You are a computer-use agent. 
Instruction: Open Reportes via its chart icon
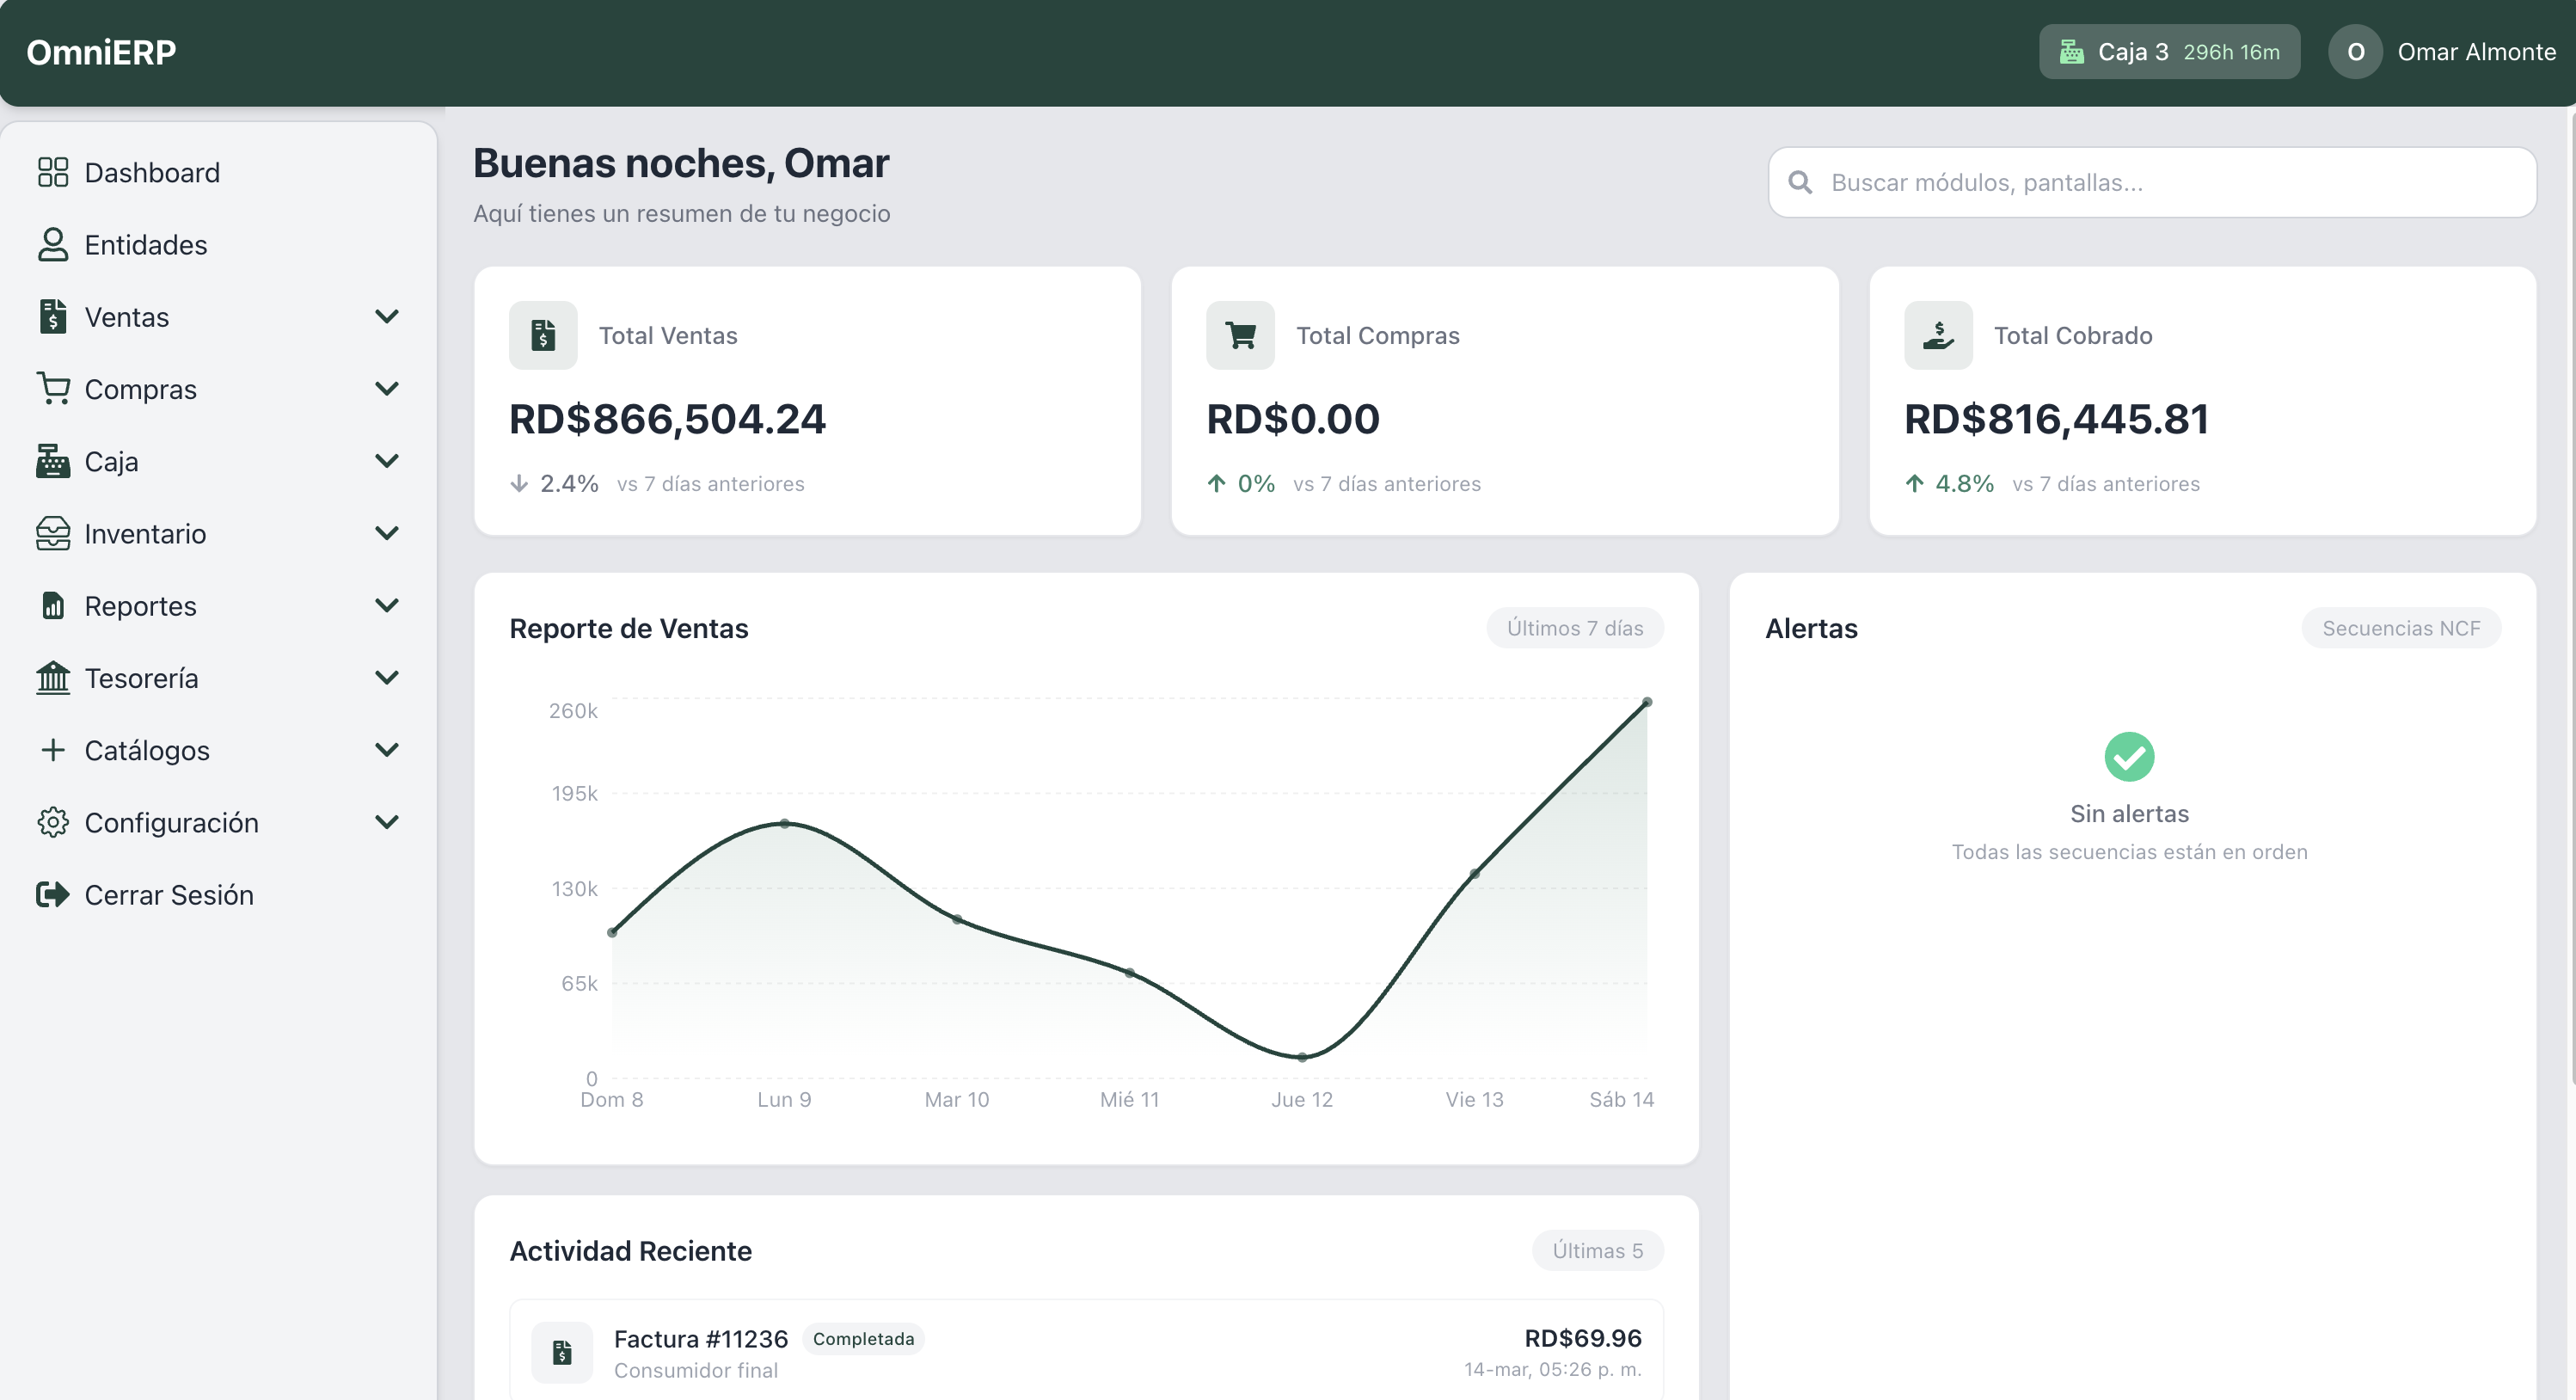click(53, 605)
